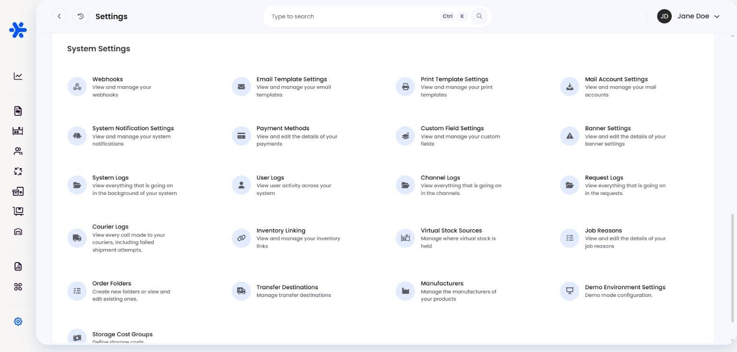Image resolution: width=737 pixels, height=352 pixels.
Task: Click the warning triangle icon for Banner Settings
Action: pos(570,136)
